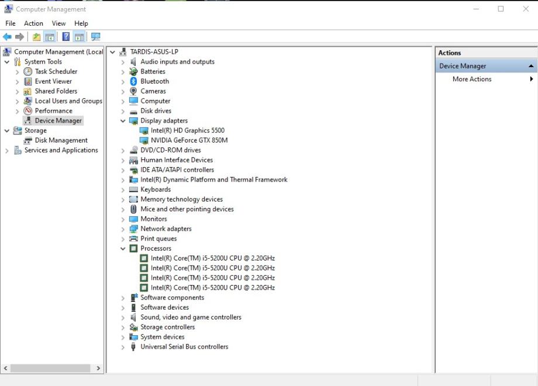Viewport: 538px width, 386px height.
Task: Open the View menu
Action: 58,23
